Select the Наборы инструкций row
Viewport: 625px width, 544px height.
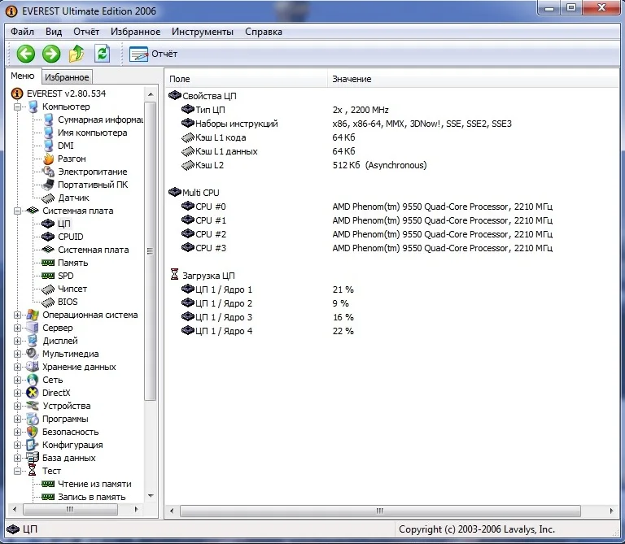tap(346, 124)
